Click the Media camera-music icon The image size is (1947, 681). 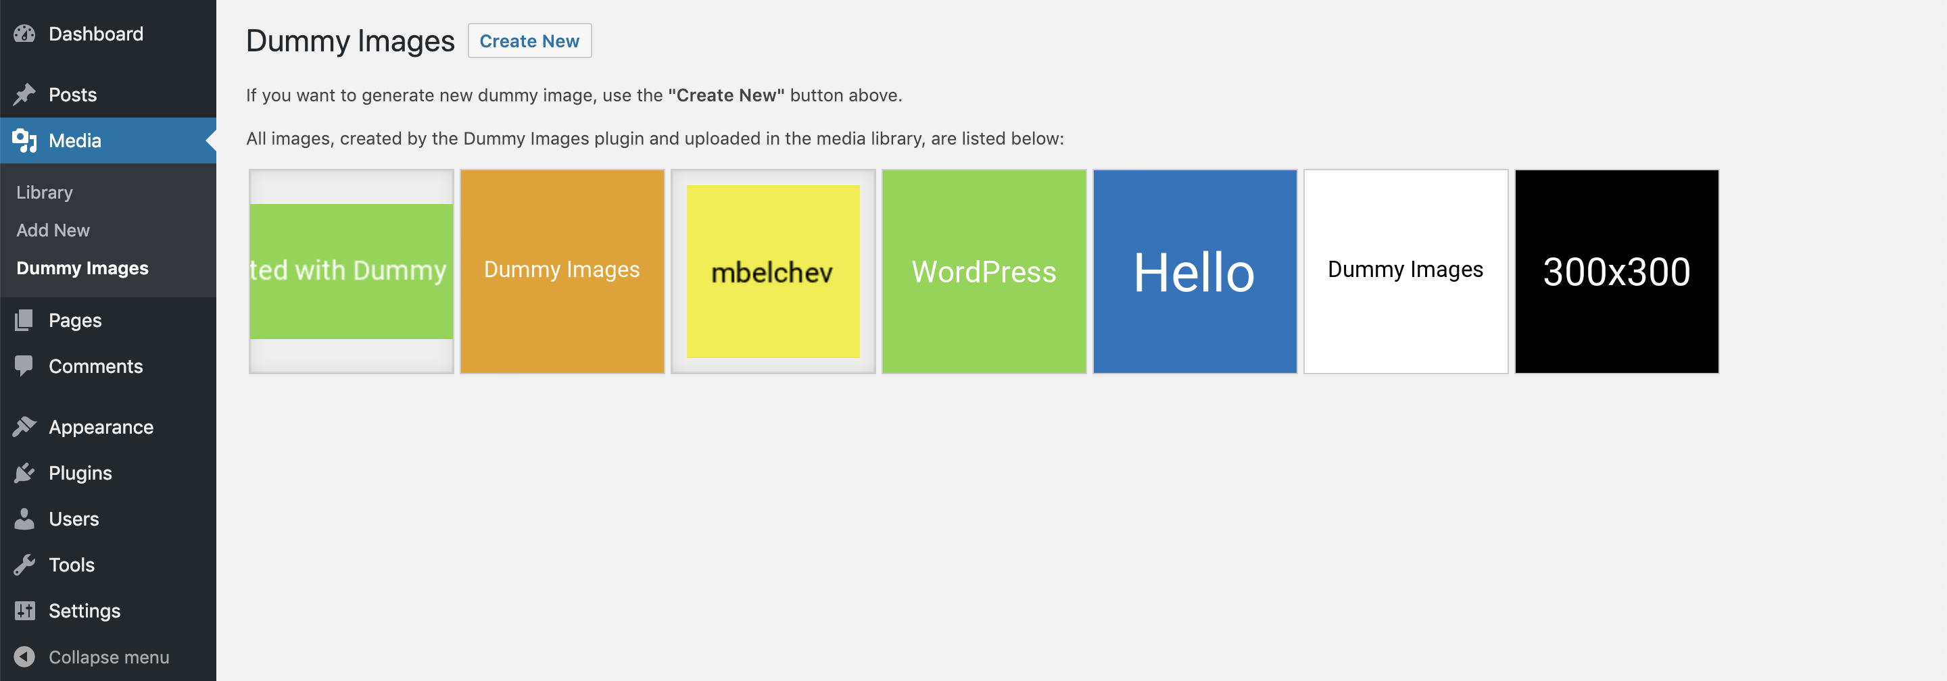(x=24, y=141)
